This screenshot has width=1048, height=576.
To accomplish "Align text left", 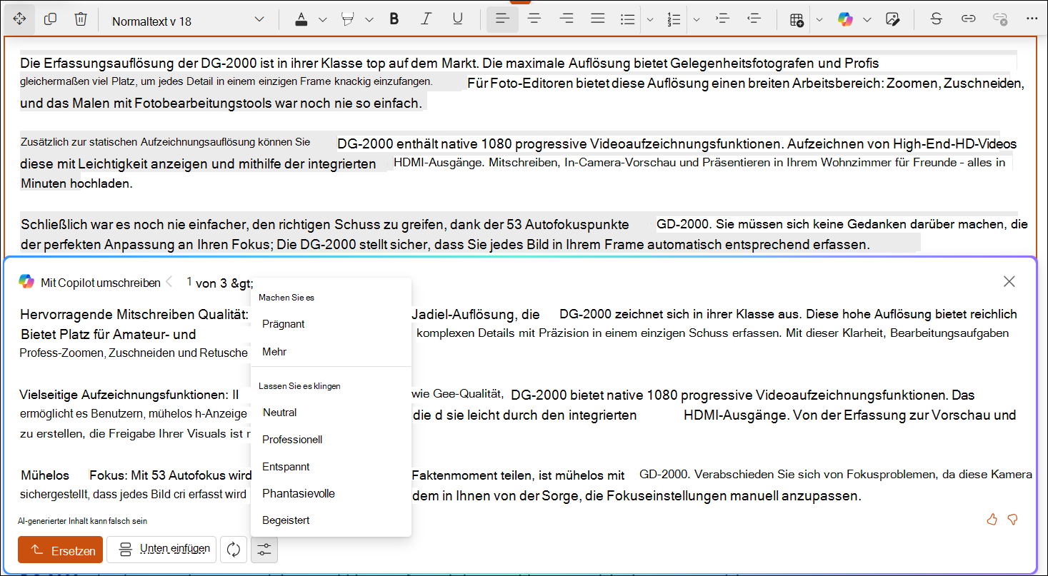I will pyautogui.click(x=502, y=19).
